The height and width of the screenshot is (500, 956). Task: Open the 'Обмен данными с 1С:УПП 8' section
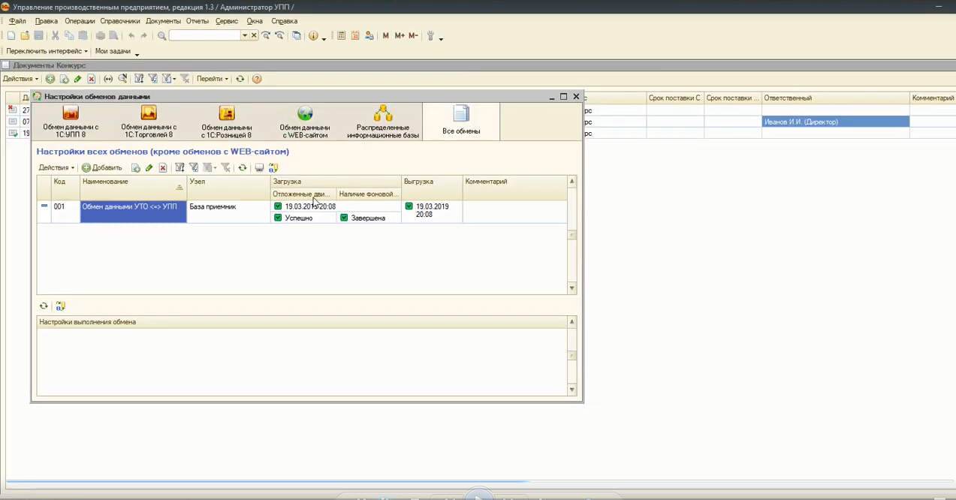[71, 121]
